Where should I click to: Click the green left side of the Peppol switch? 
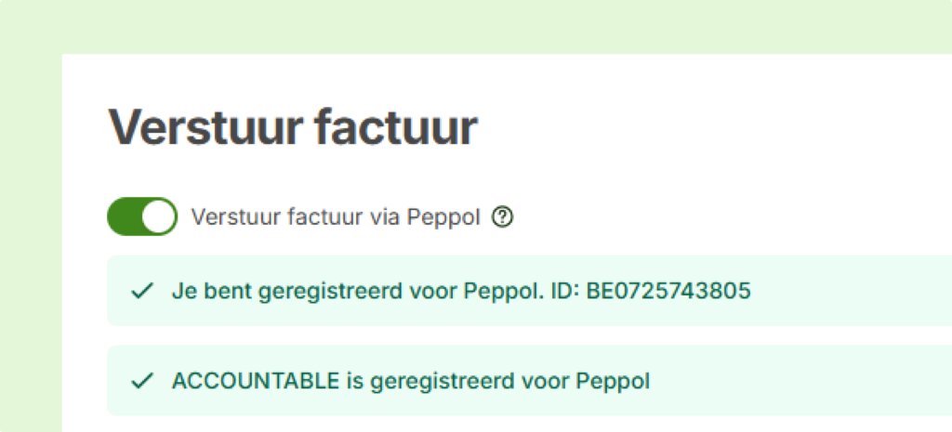125,216
